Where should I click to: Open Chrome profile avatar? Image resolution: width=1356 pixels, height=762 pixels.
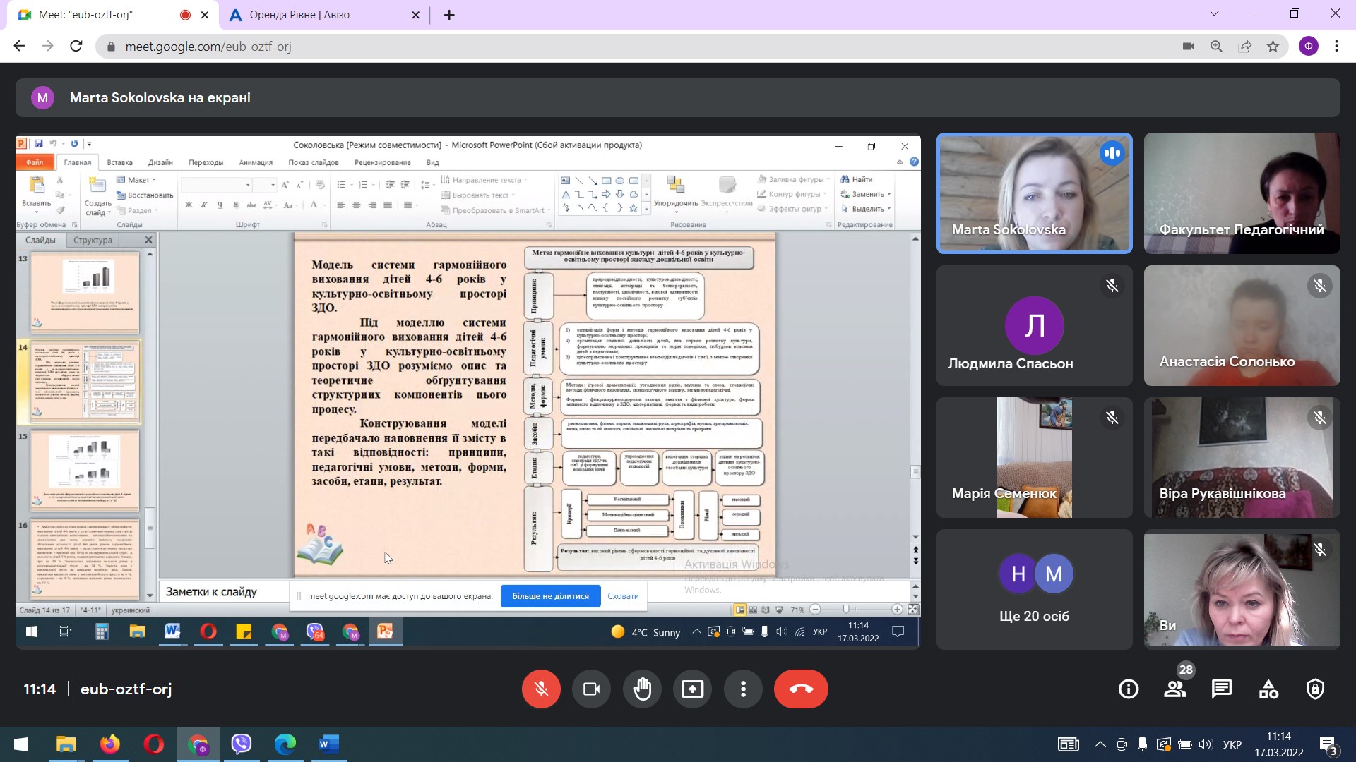[1308, 46]
